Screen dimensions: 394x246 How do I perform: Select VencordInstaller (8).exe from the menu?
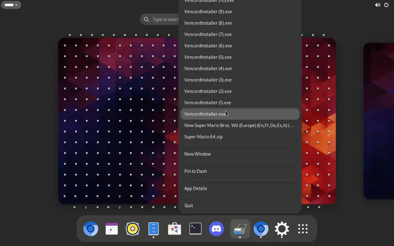pyautogui.click(x=240, y=23)
